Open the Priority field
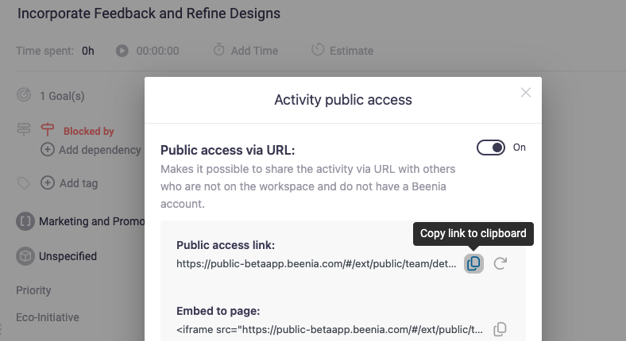 click(x=33, y=291)
